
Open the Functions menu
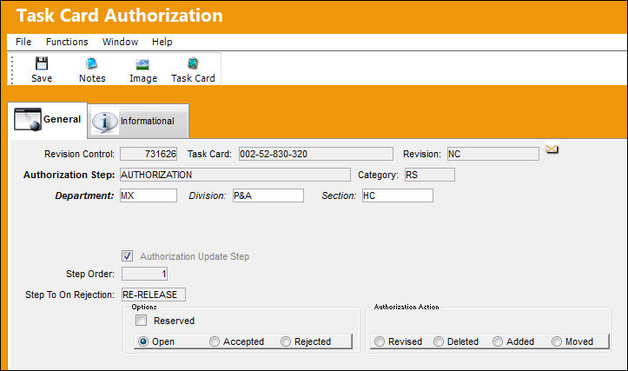67,42
